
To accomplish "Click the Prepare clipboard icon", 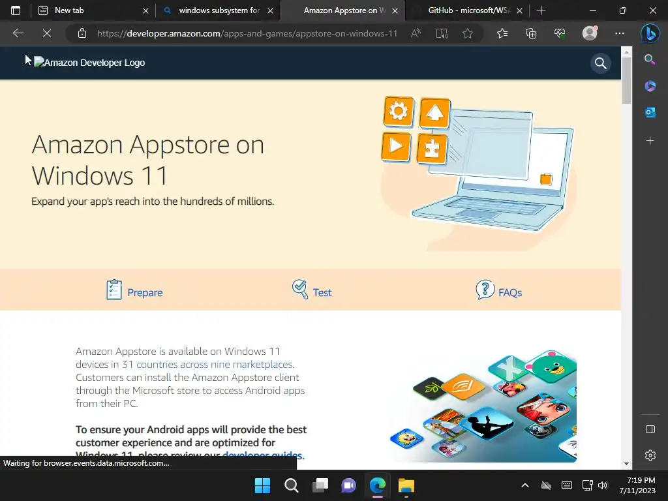I will point(114,290).
